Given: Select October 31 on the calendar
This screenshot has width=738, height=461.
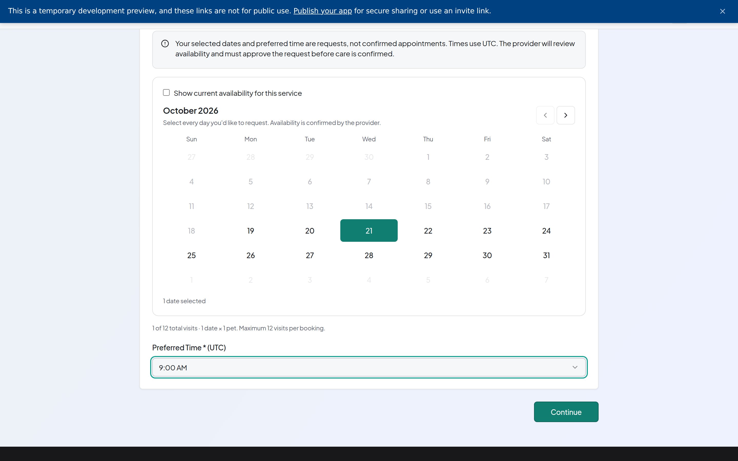Looking at the screenshot, I should [x=546, y=255].
